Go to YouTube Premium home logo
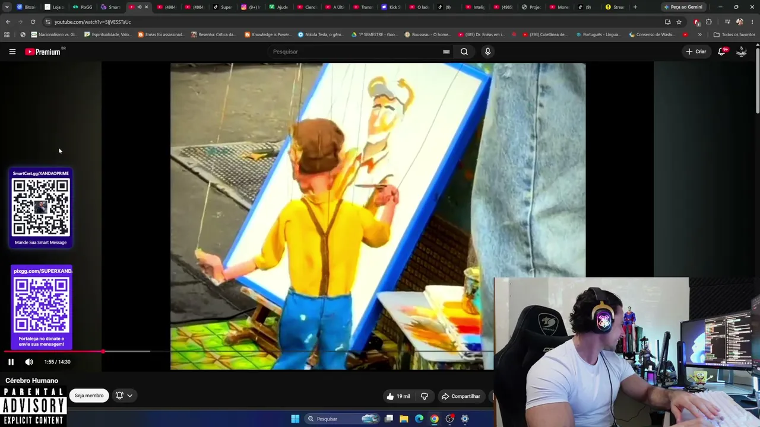 point(43,52)
